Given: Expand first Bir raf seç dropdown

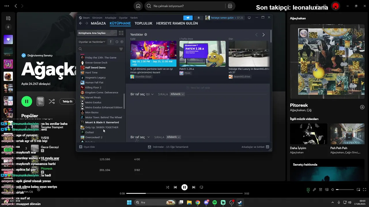Looking at the screenshot, I should [142, 94].
